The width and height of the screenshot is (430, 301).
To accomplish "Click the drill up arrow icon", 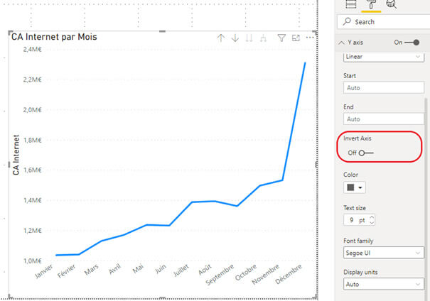I will click(x=221, y=38).
